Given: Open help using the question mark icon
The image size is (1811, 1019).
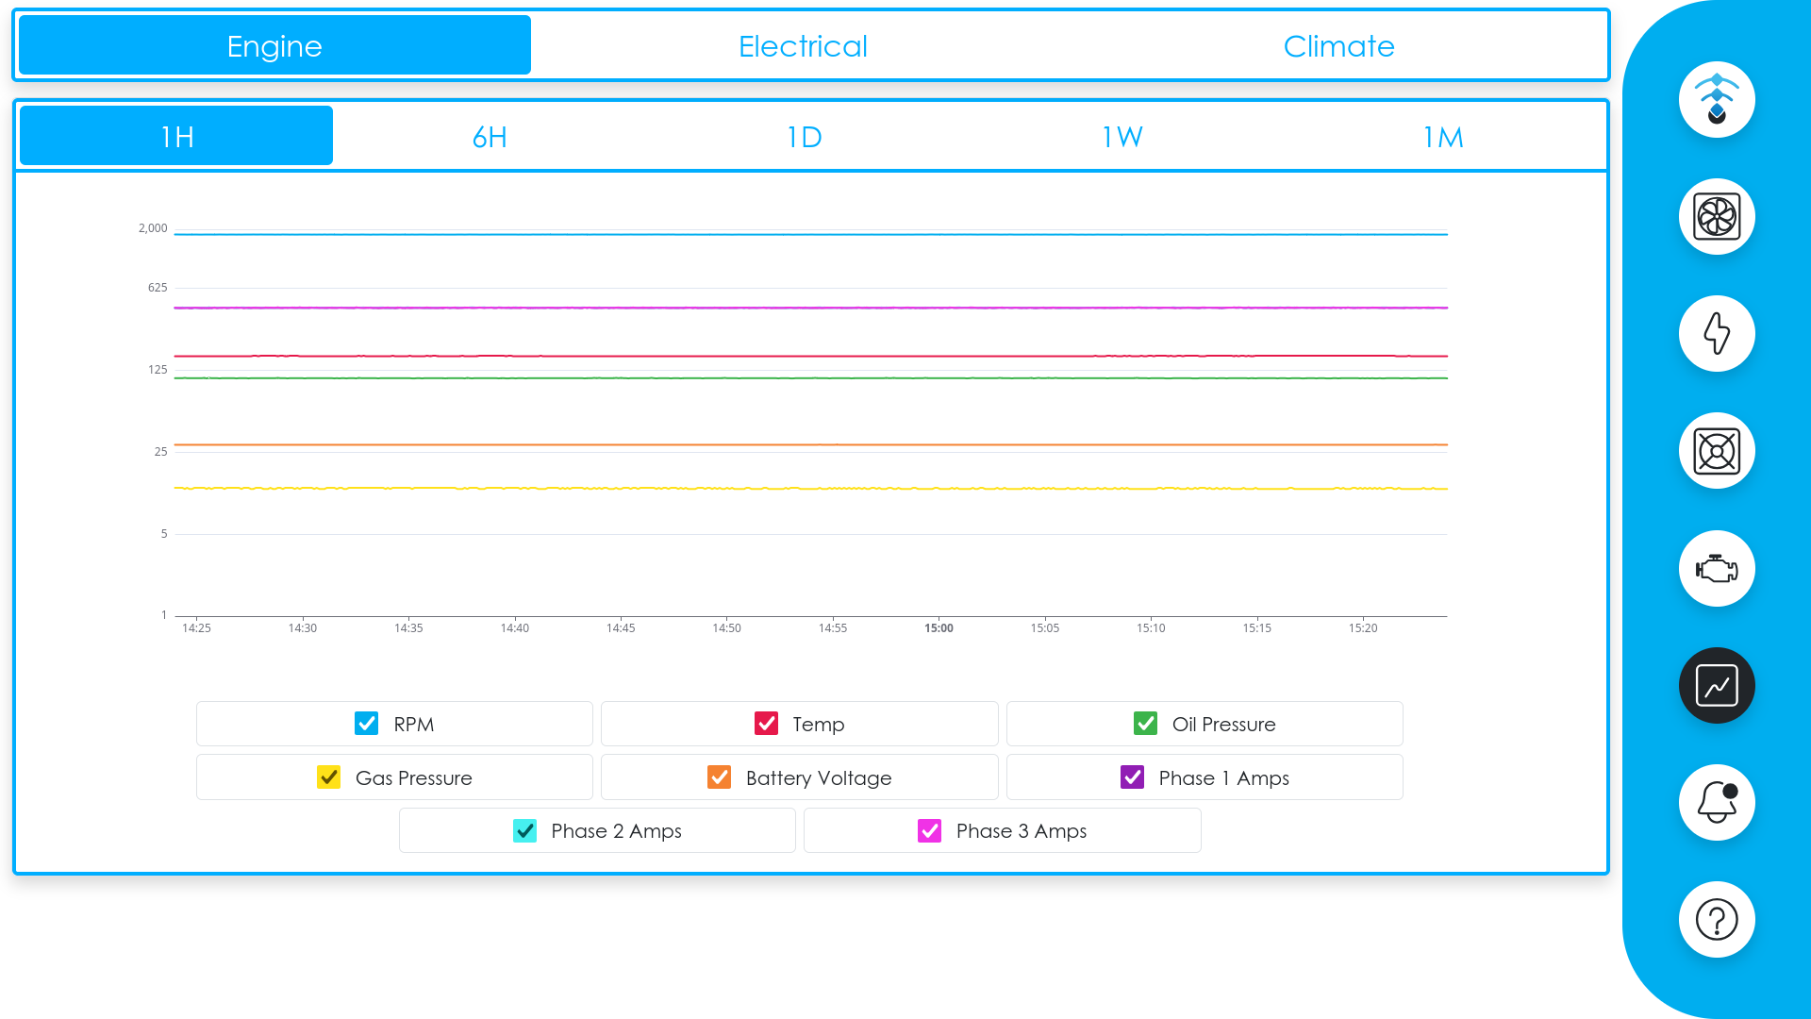Looking at the screenshot, I should 1717,919.
